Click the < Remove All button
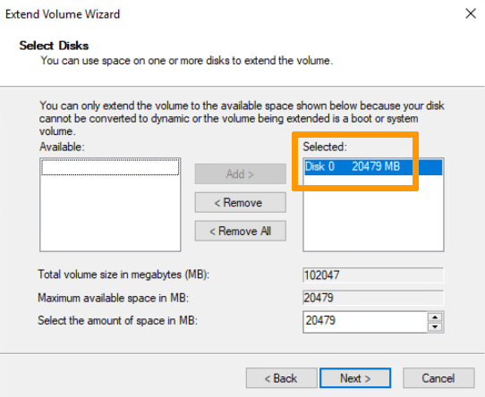485x397 pixels. pyautogui.click(x=241, y=231)
